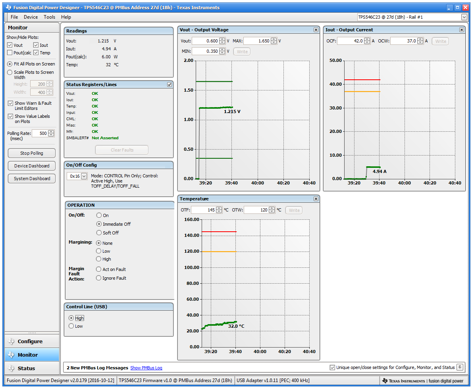Click the pin icon at the bottom right
472x390 pixels.
tap(460, 368)
